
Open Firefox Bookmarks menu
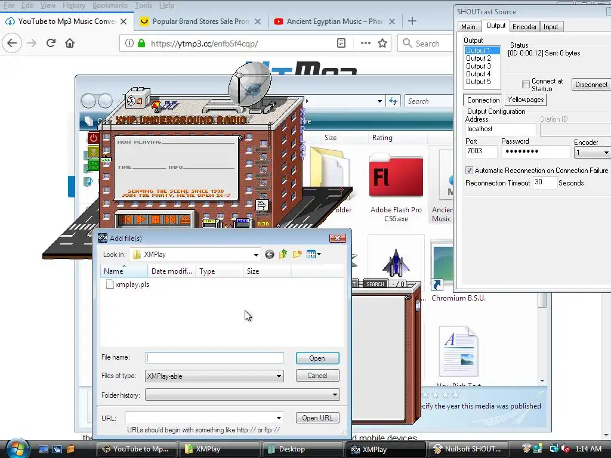coord(110,5)
